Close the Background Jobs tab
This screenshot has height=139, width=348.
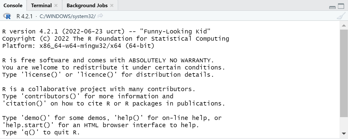click(x=112, y=5)
